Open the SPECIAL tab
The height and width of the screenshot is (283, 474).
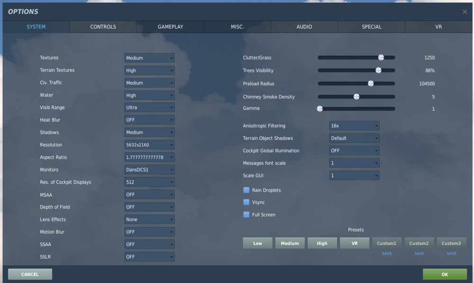(x=372, y=27)
